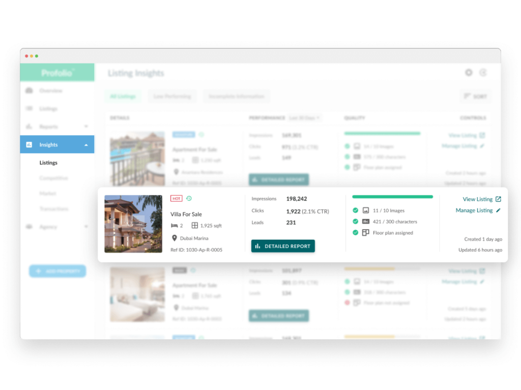521x390 pixels.
Task: Click the Villa For Sale title
Action: [186, 214]
